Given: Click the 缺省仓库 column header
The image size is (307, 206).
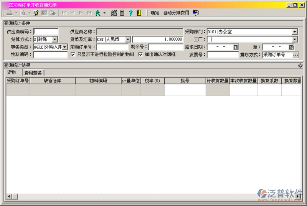Looking at the screenshot, I should pyautogui.click(x=53, y=81).
